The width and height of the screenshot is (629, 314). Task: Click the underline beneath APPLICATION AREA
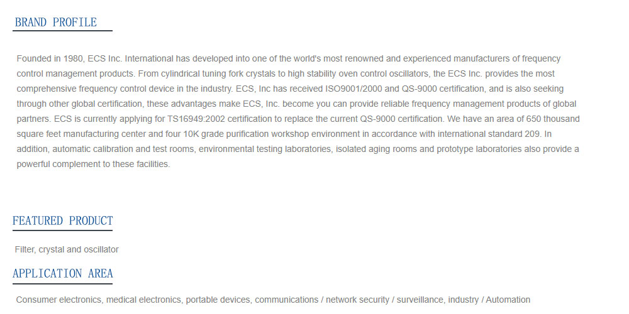pos(62,284)
